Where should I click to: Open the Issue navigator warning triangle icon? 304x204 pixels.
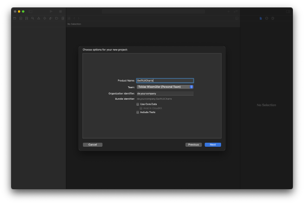pyautogui.click(x=39, y=18)
